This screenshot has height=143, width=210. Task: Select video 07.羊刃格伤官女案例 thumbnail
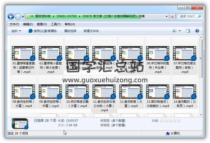tap(185, 53)
